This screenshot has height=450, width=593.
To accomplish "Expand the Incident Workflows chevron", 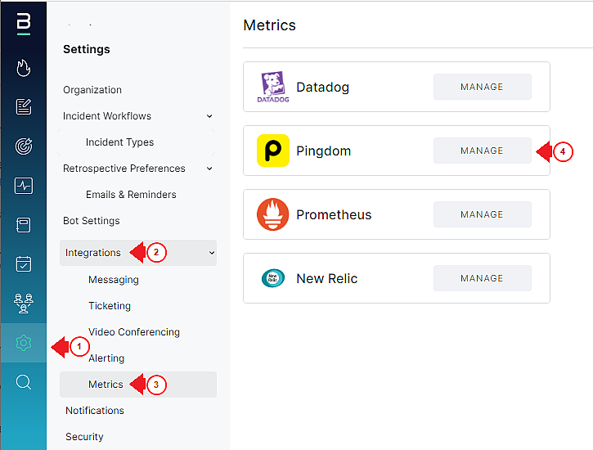I will (209, 116).
